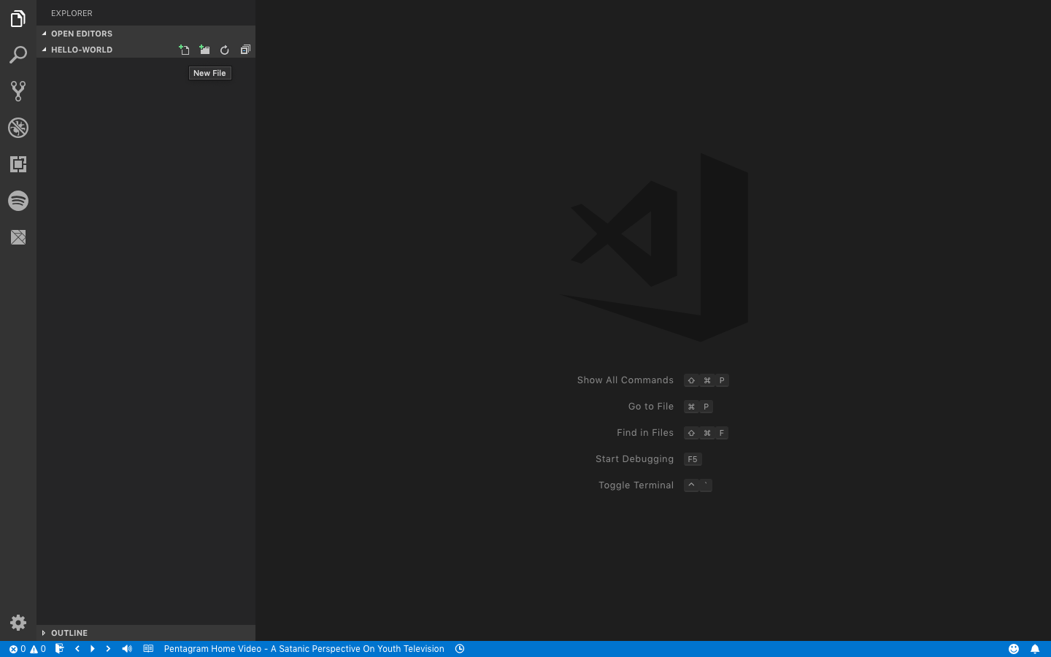
Task: Show warnings count in status bar
Action: point(38,649)
